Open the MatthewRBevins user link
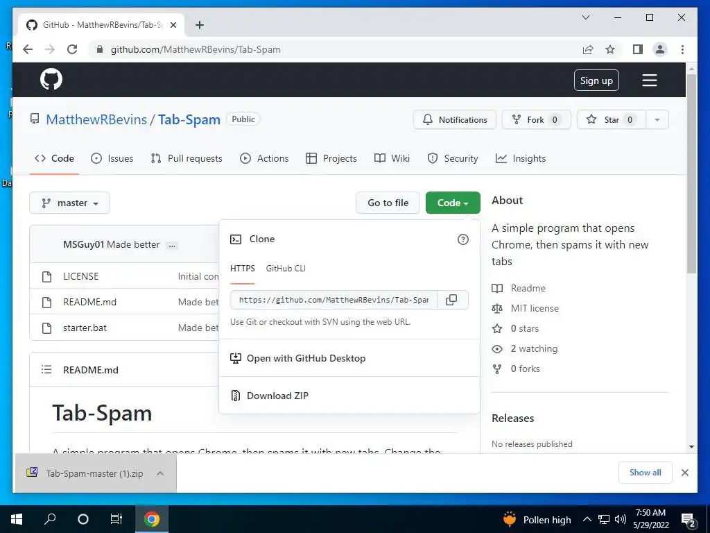The height and width of the screenshot is (533, 710). [x=96, y=119]
